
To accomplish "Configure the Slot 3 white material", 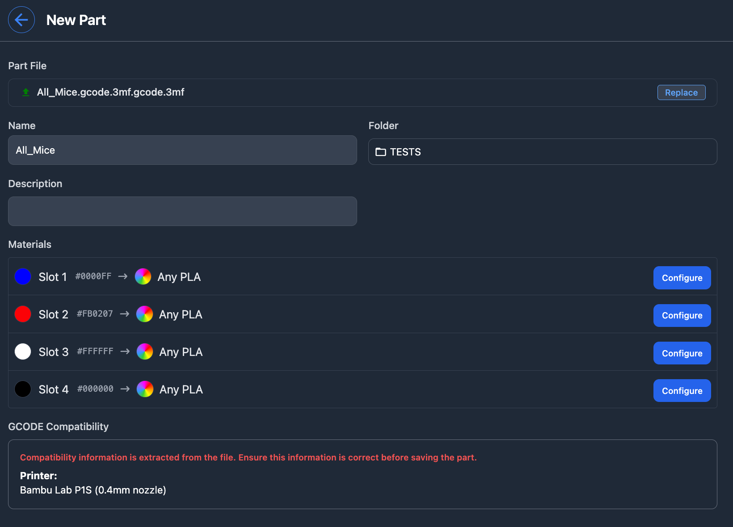I will point(682,353).
